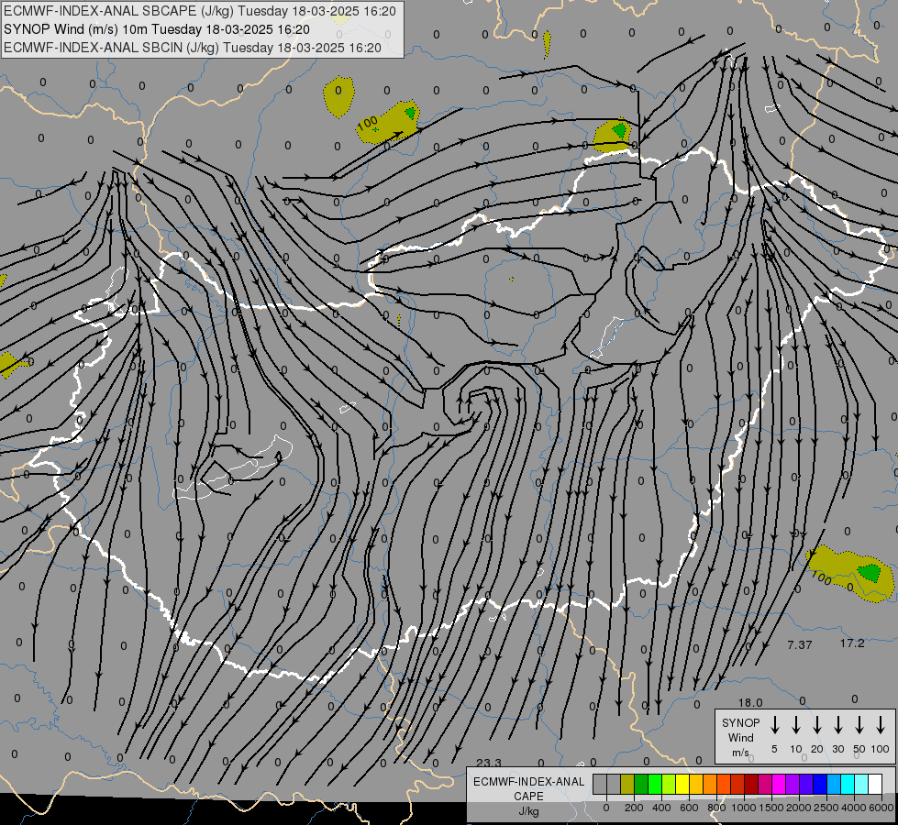The image size is (898, 825).
Task: Click the 50 speed label in the wind legend
Action: pos(859,749)
